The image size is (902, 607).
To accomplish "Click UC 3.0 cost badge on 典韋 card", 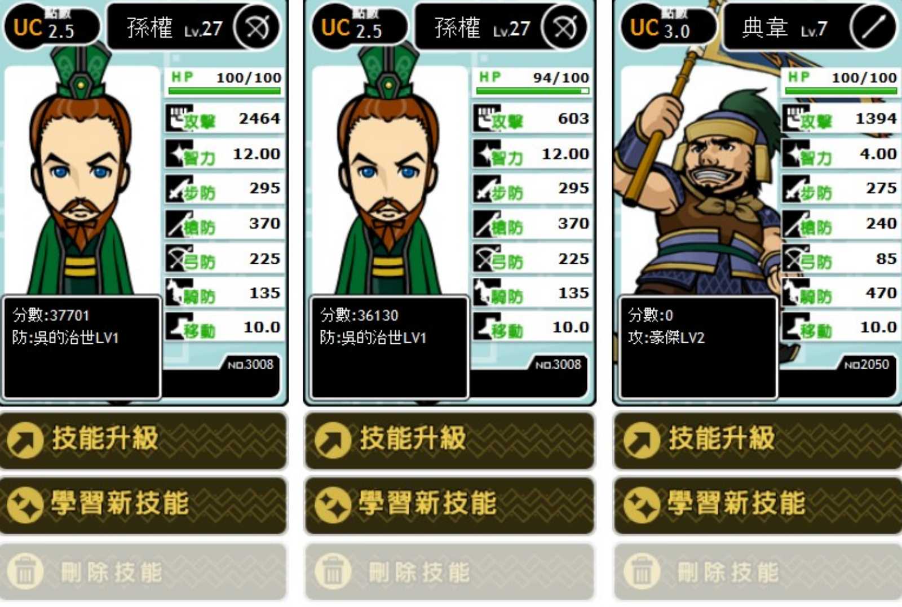I will [669, 27].
